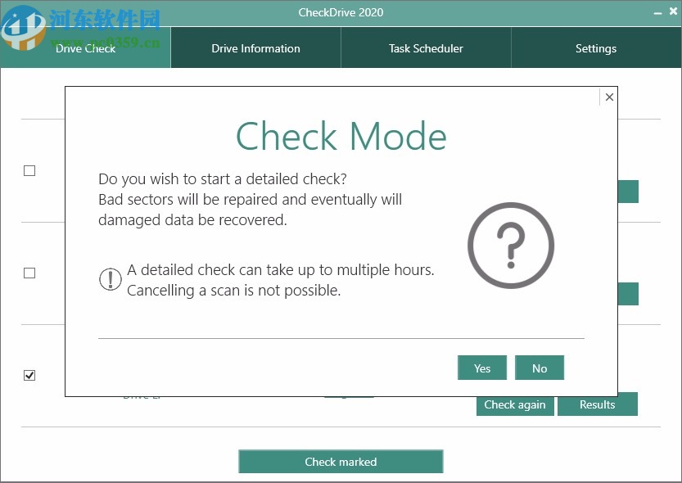Switch to the Drive Information tab
The width and height of the screenshot is (682, 483).
pyautogui.click(x=255, y=47)
